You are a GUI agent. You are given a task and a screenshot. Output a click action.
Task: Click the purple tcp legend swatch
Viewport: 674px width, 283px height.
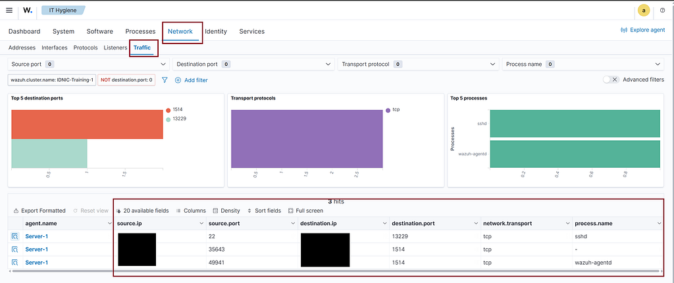388,111
